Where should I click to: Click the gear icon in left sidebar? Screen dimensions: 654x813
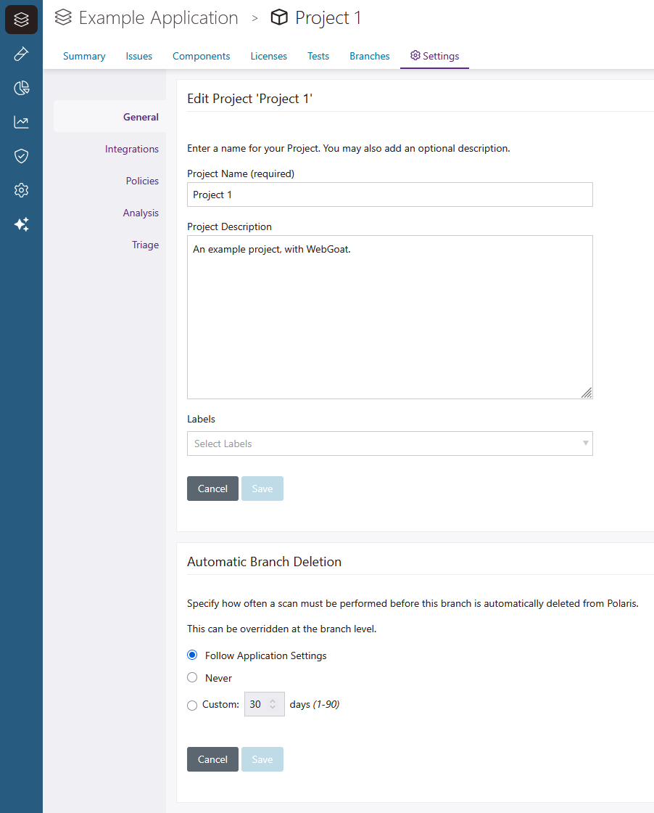tap(21, 190)
